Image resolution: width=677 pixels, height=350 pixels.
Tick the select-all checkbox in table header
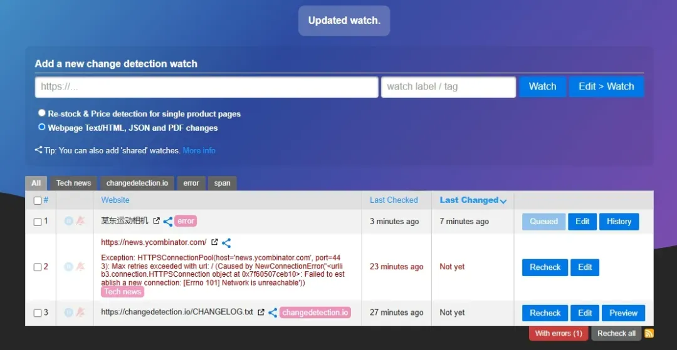click(38, 200)
